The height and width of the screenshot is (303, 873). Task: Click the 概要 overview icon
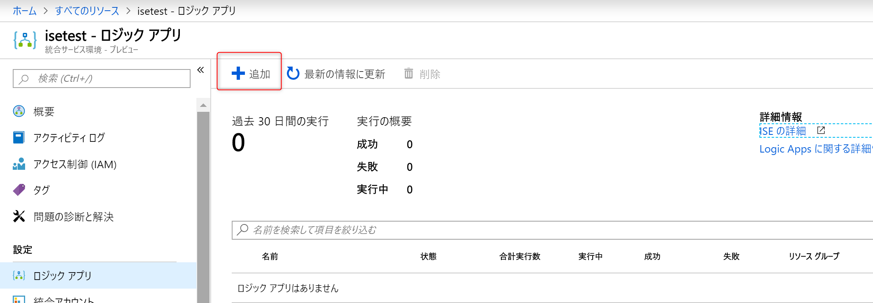pyautogui.click(x=19, y=111)
